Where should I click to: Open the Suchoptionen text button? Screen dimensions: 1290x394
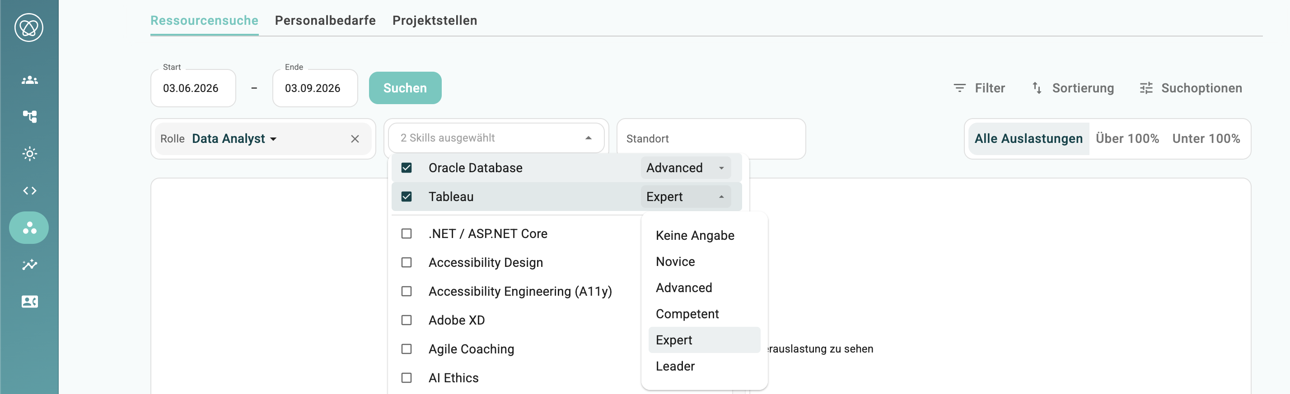pyautogui.click(x=1201, y=88)
